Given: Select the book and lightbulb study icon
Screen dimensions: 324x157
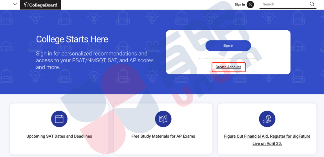Looking at the screenshot, I should pyautogui.click(x=163, y=119).
